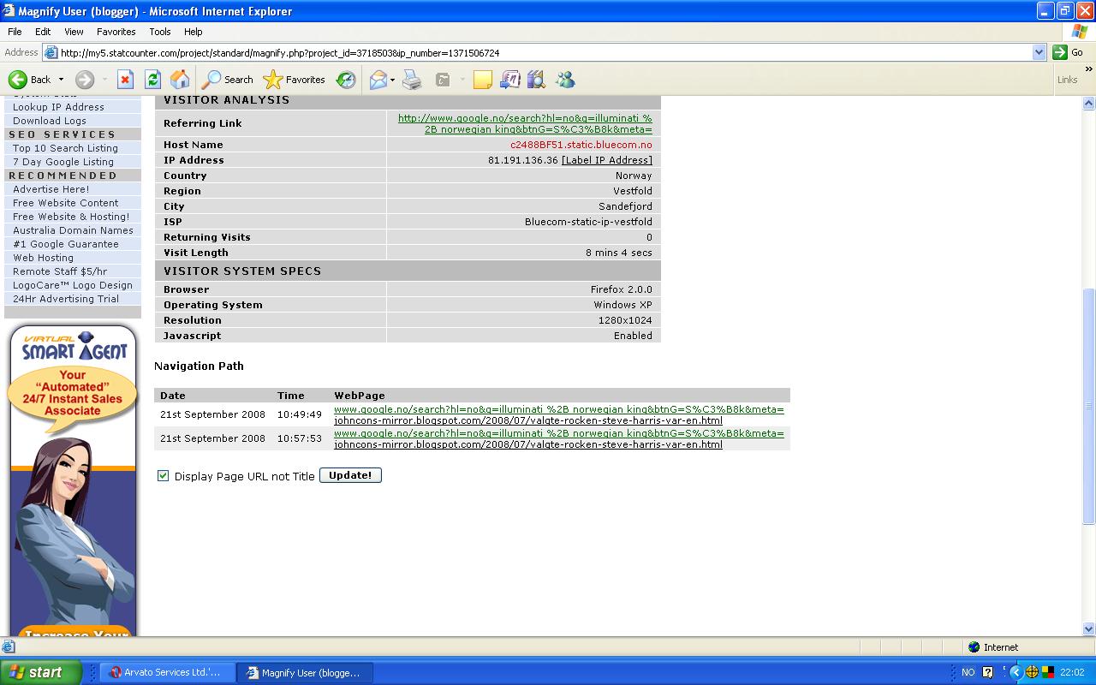The image size is (1096, 685).
Task: Uncheck Display Page URL not Title
Action: click(163, 476)
